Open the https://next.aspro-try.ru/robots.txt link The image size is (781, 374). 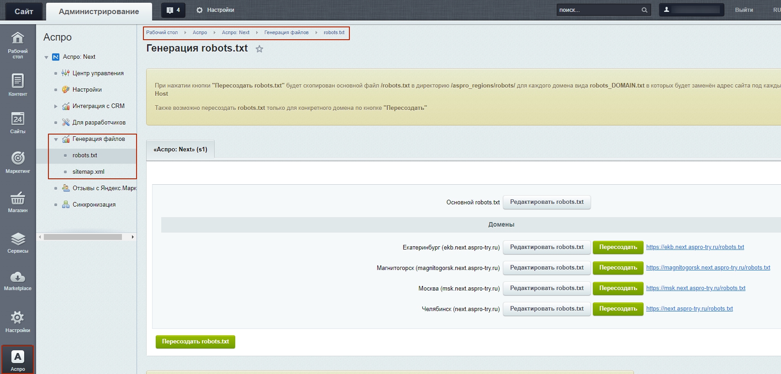690,309
